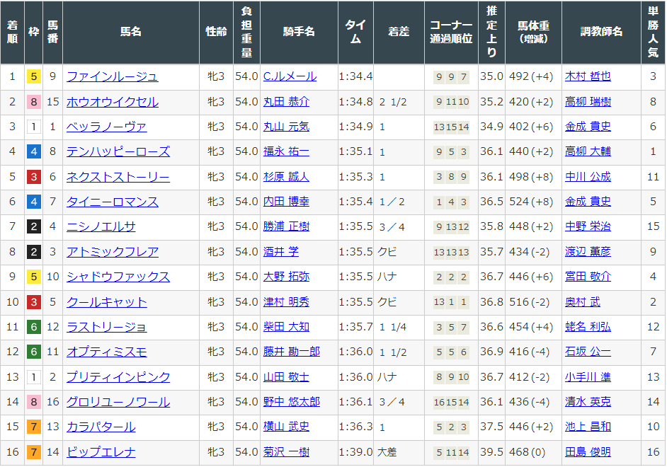Viewport: 667px width, 467px height.
Task: Click trainer 石坂 公一
Action: tap(588, 352)
